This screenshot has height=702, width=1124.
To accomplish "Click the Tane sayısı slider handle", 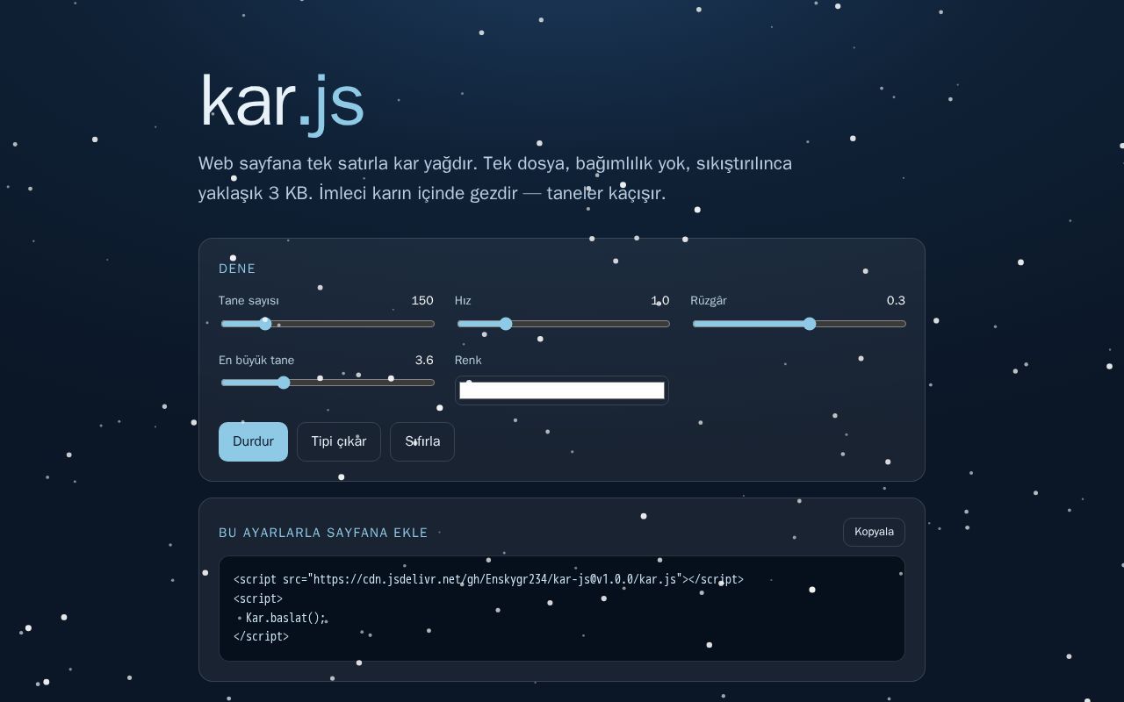I will click(x=265, y=324).
